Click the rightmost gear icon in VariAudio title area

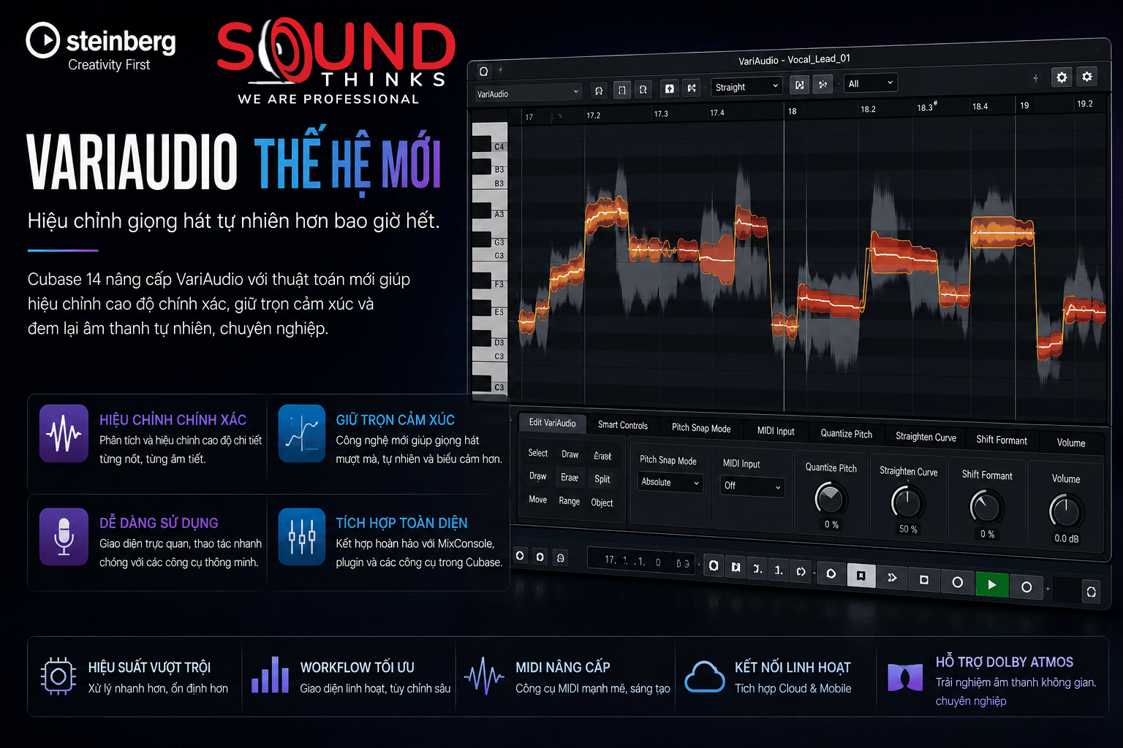(1087, 76)
